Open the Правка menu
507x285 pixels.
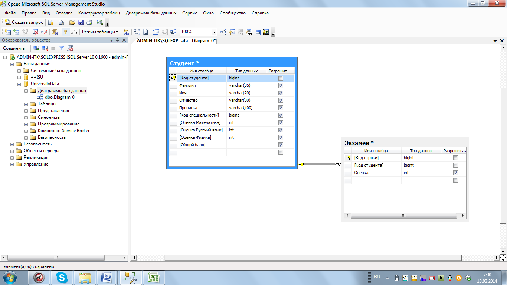(x=29, y=13)
